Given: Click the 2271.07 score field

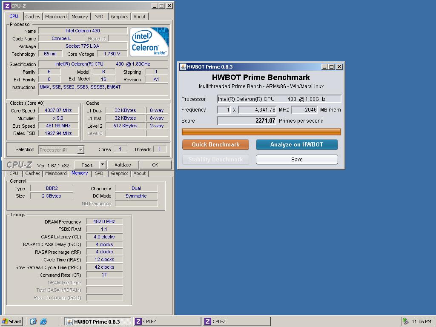Looking at the screenshot, I should coord(247,120).
